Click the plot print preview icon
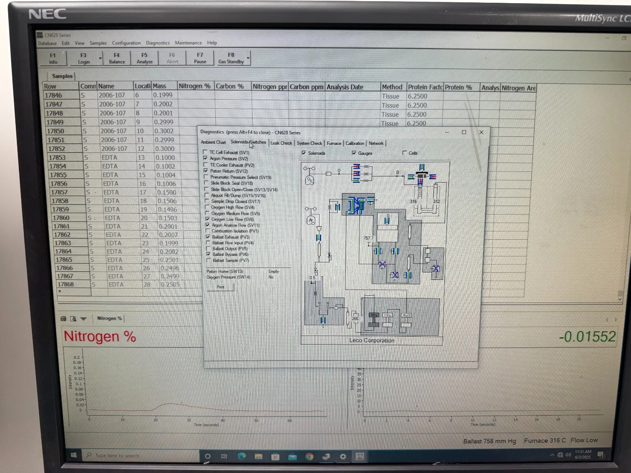631x473 pixels. [73, 318]
